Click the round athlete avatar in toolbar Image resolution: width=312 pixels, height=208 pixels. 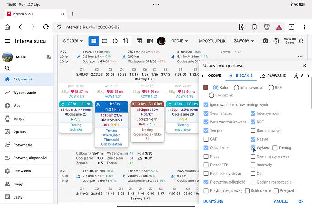(x=161, y=41)
